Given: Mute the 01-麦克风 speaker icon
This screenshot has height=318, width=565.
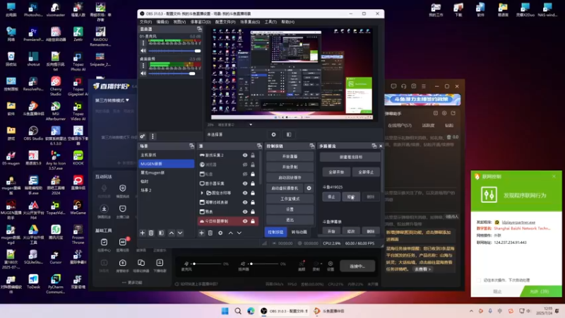Looking at the screenshot, I should coord(143,51).
